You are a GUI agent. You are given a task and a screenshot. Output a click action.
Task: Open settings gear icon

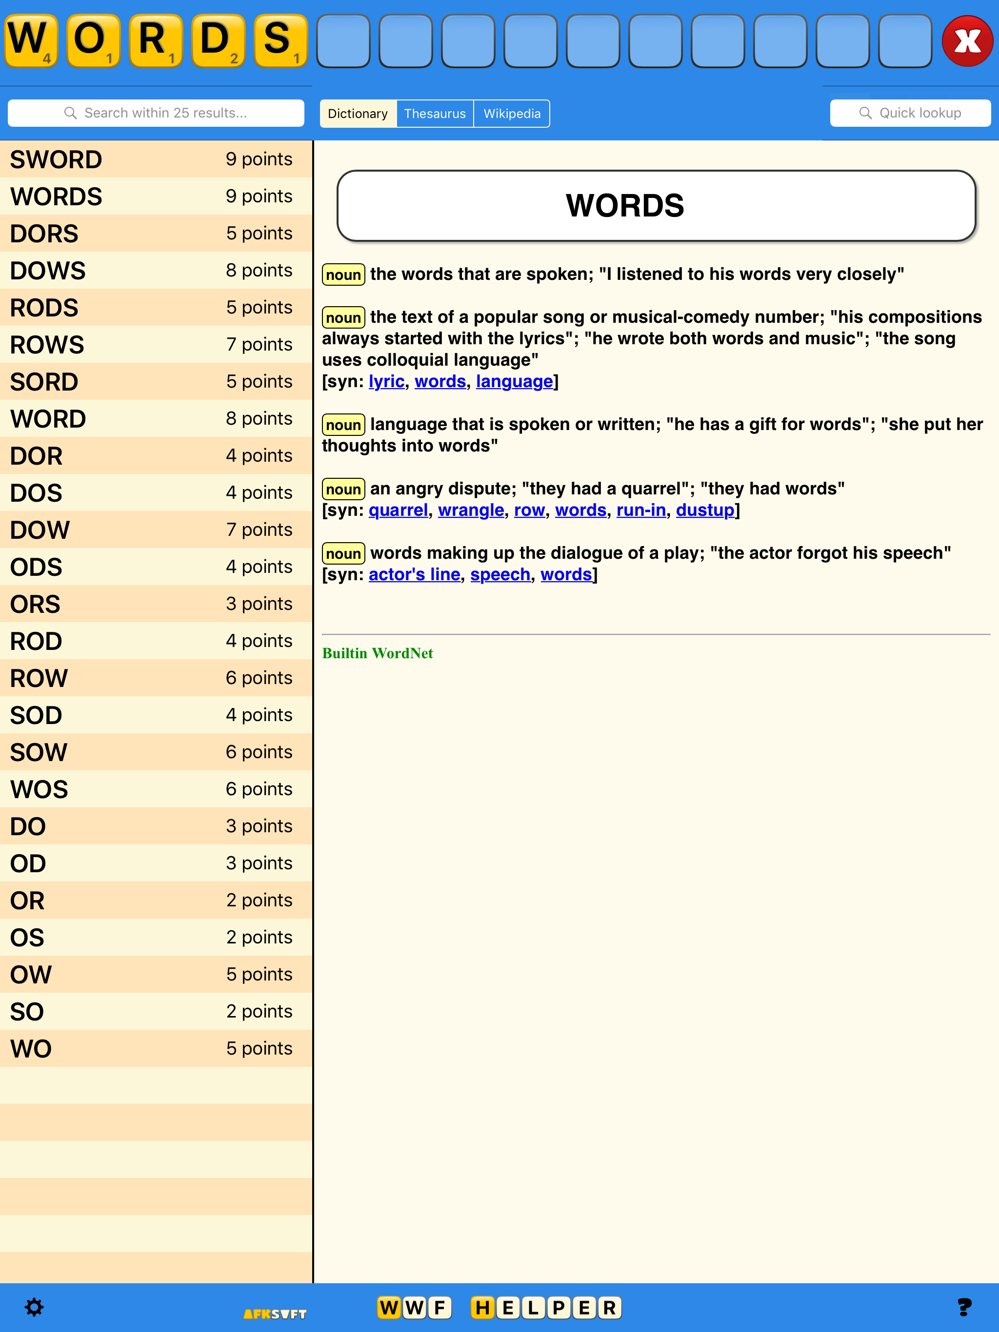pyautogui.click(x=34, y=1307)
